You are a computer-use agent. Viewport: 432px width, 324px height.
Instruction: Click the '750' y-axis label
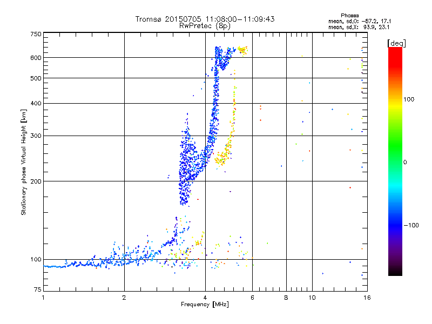(36, 34)
